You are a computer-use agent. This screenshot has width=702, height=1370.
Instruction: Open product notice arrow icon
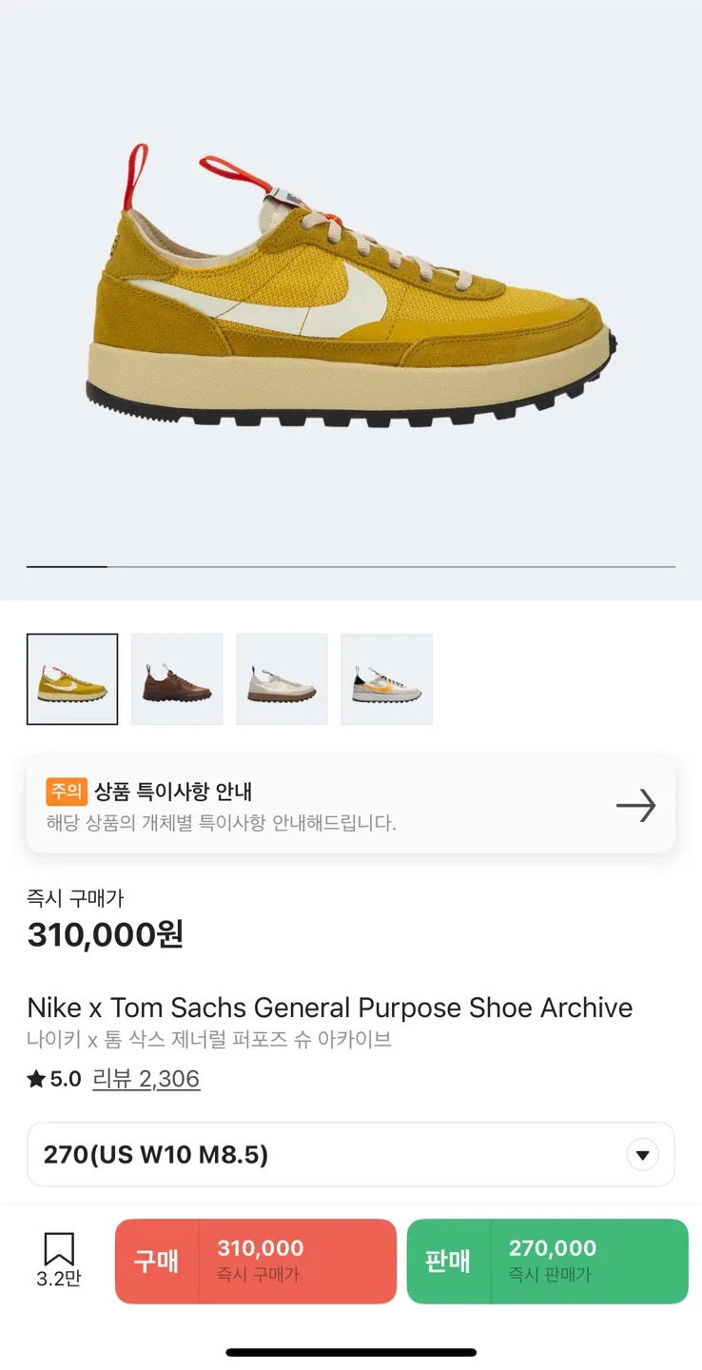[x=635, y=806]
